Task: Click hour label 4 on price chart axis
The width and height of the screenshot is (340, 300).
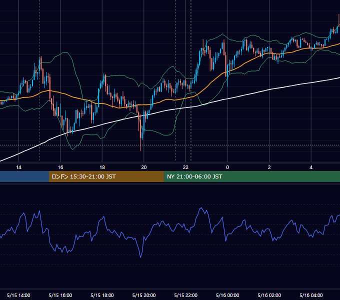Action: pyautogui.click(x=311, y=167)
